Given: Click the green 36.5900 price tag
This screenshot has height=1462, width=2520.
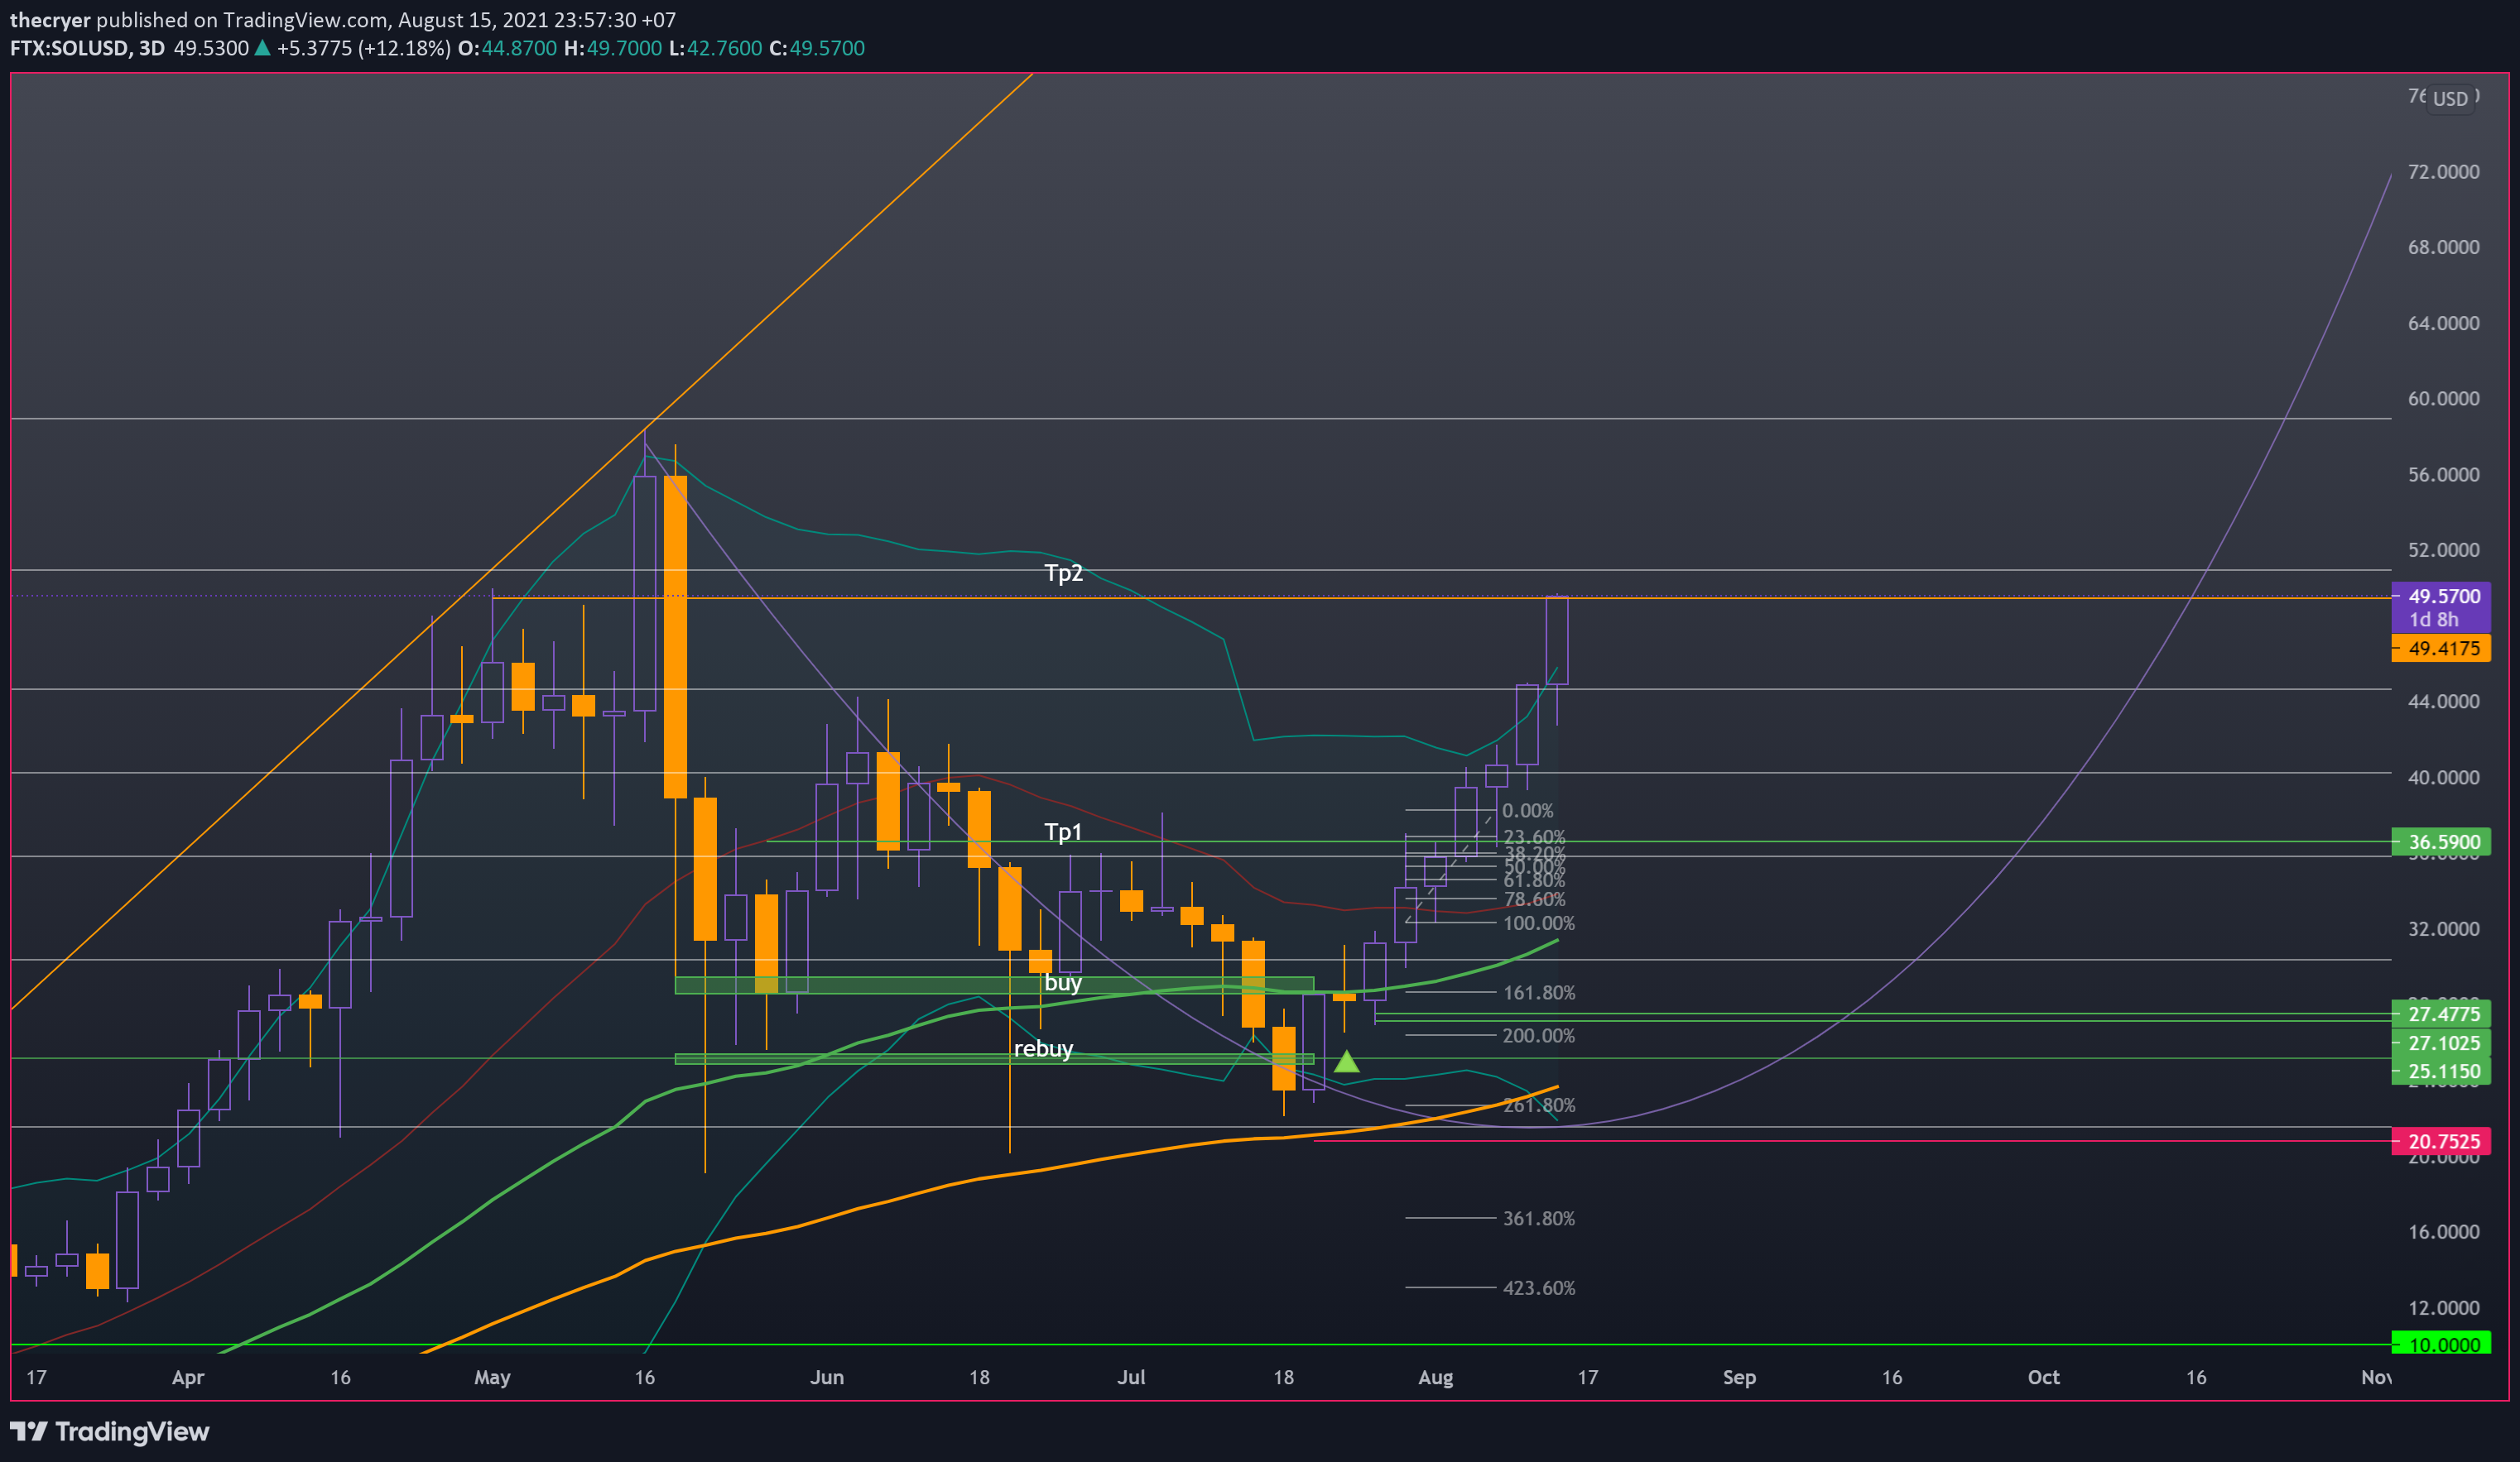Looking at the screenshot, I should [2440, 841].
